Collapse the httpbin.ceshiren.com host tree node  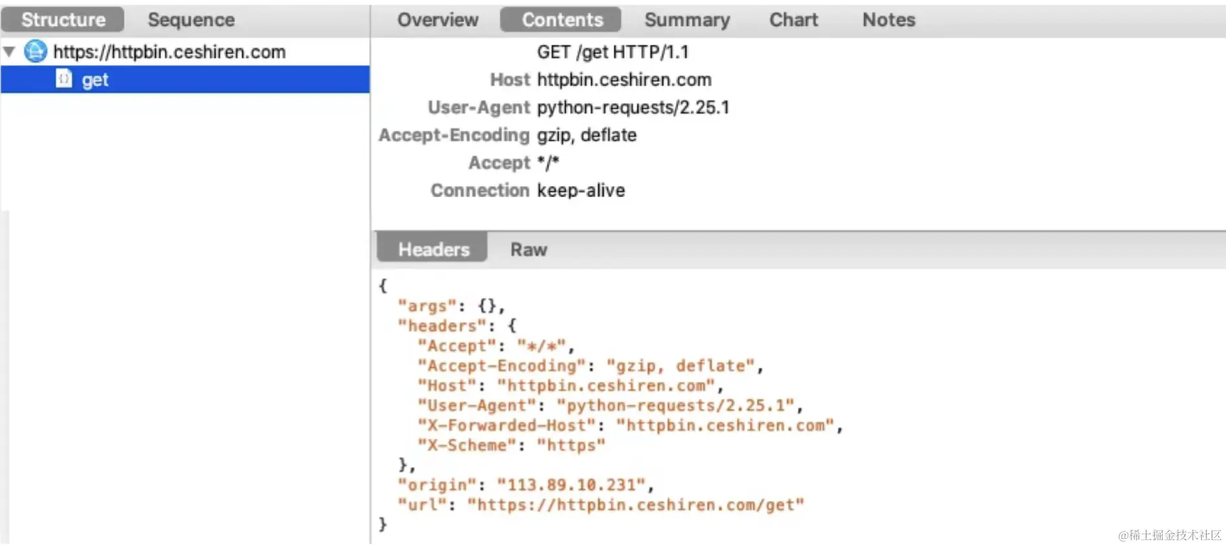[9, 52]
